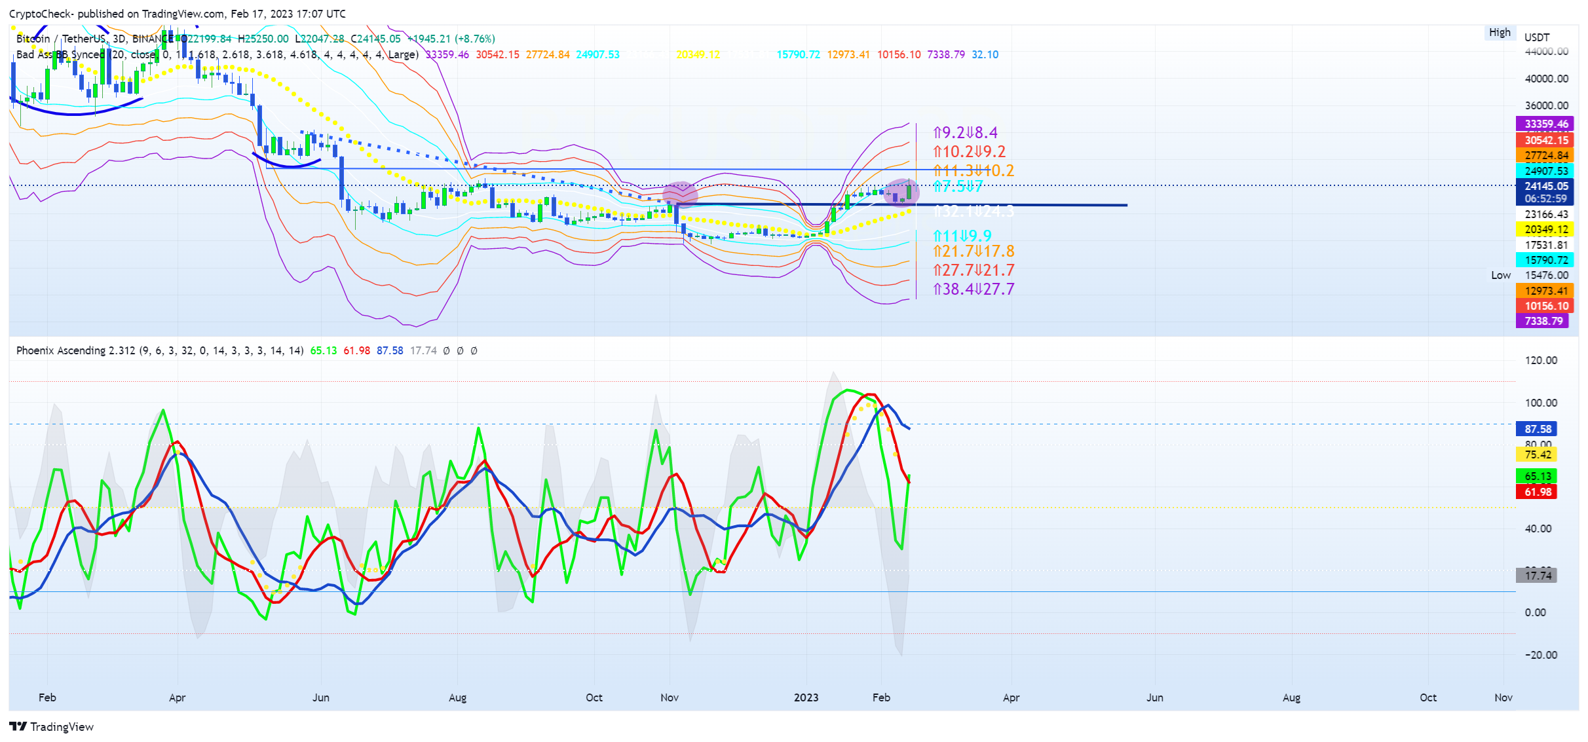Screen dimensions: 1588x742
Task: Click the -20.00 indicator axis tick
Action: click(1541, 655)
